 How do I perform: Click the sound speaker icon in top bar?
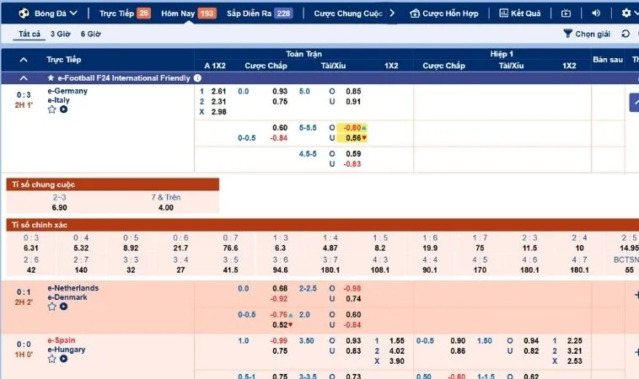[x=597, y=13]
